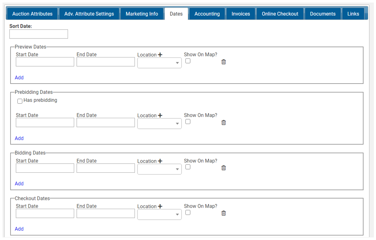Open the Marketing Info tab
This screenshot has width=376, height=240.
tap(141, 13)
